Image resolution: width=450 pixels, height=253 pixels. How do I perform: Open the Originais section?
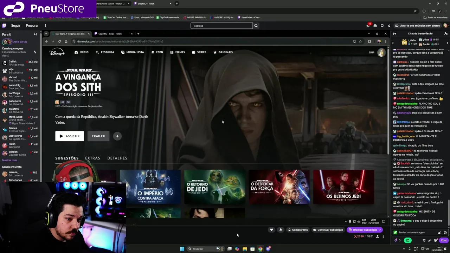(223, 52)
